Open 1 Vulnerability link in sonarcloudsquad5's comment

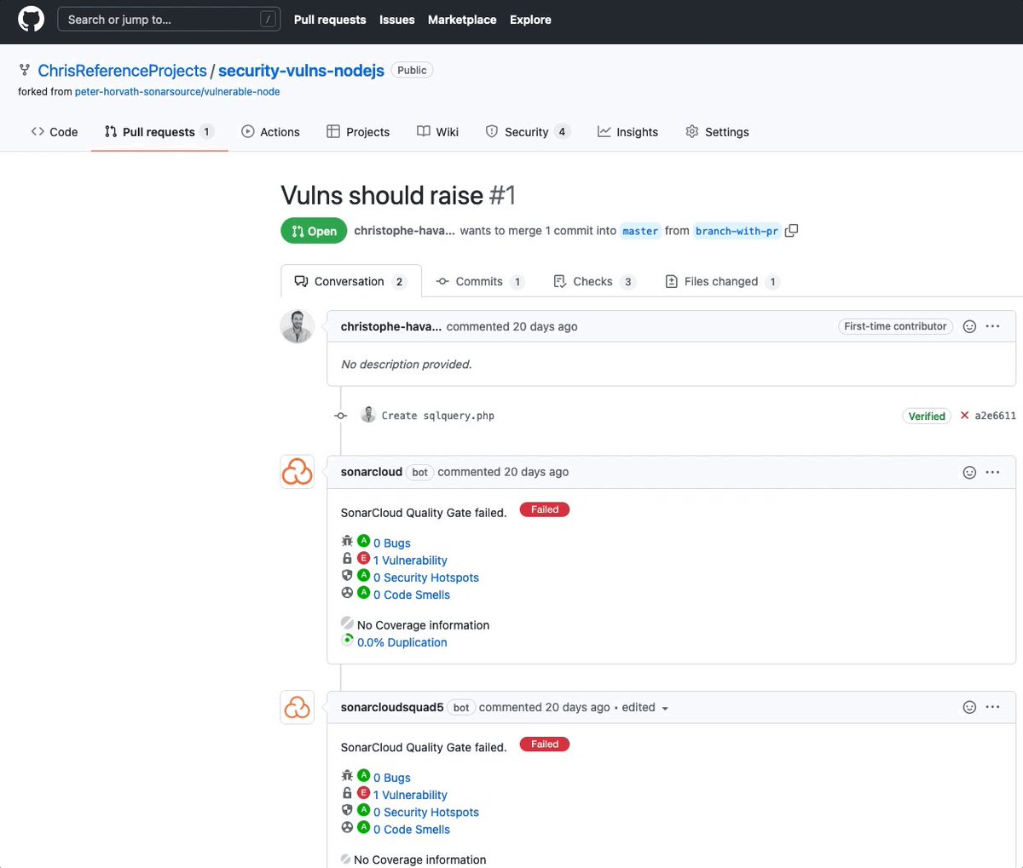[x=410, y=795]
